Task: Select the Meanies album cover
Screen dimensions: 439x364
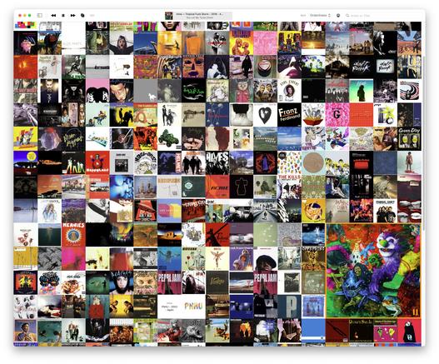Action: [73, 235]
